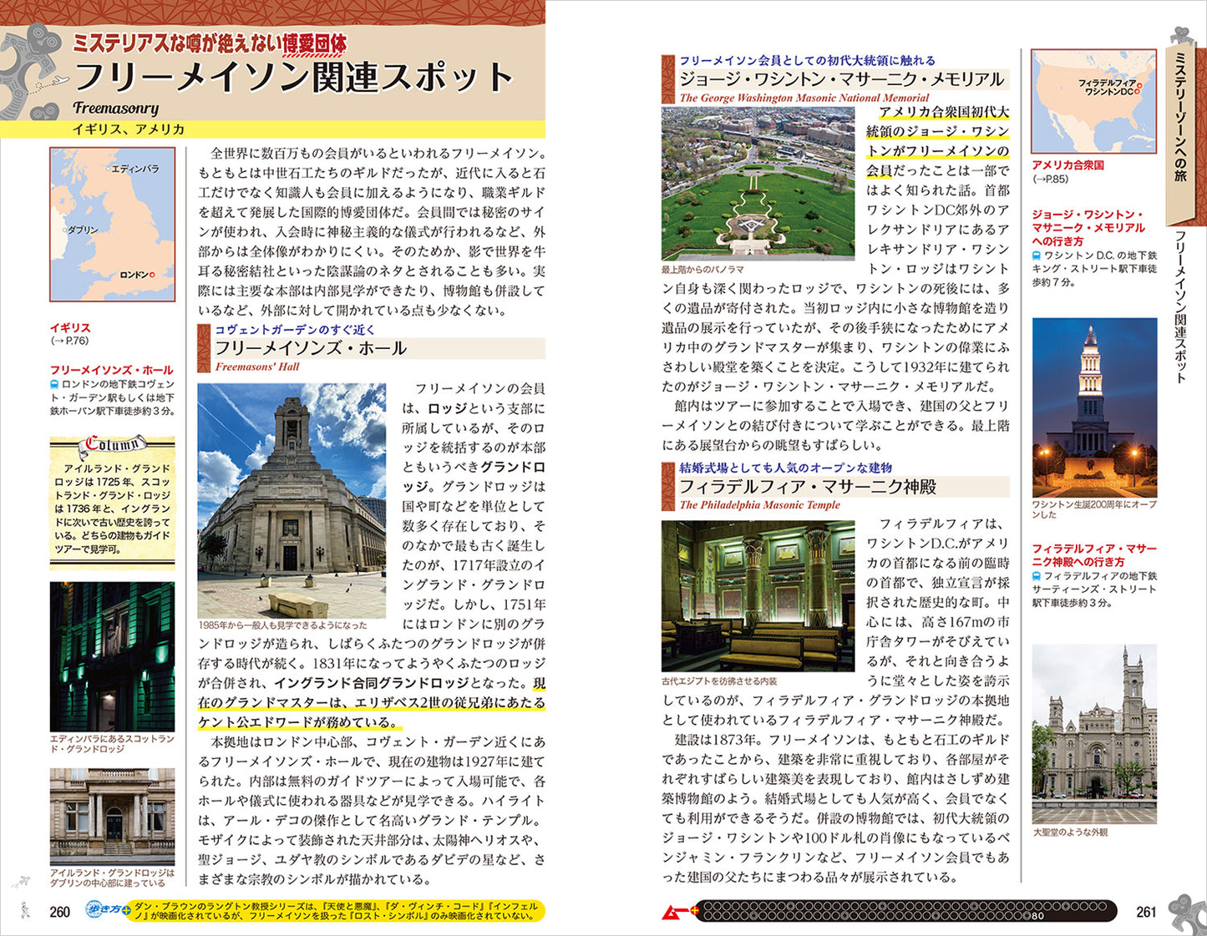Image resolution: width=1207 pixels, height=936 pixels.
Task: Click the フィラデルフィア・マサーニク神殿 section heading
Action: click(x=807, y=487)
